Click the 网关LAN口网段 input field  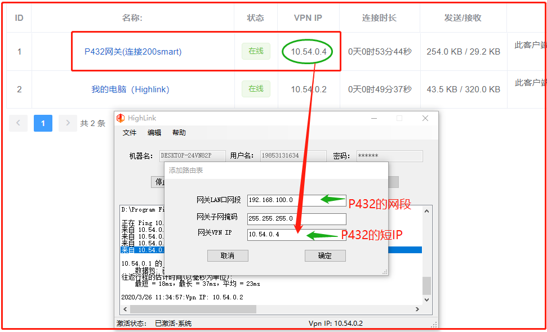click(x=296, y=200)
